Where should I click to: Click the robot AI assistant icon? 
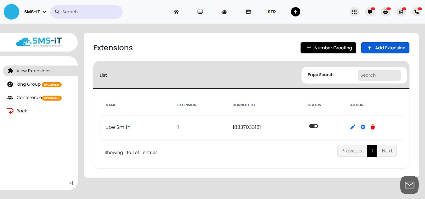point(224,11)
